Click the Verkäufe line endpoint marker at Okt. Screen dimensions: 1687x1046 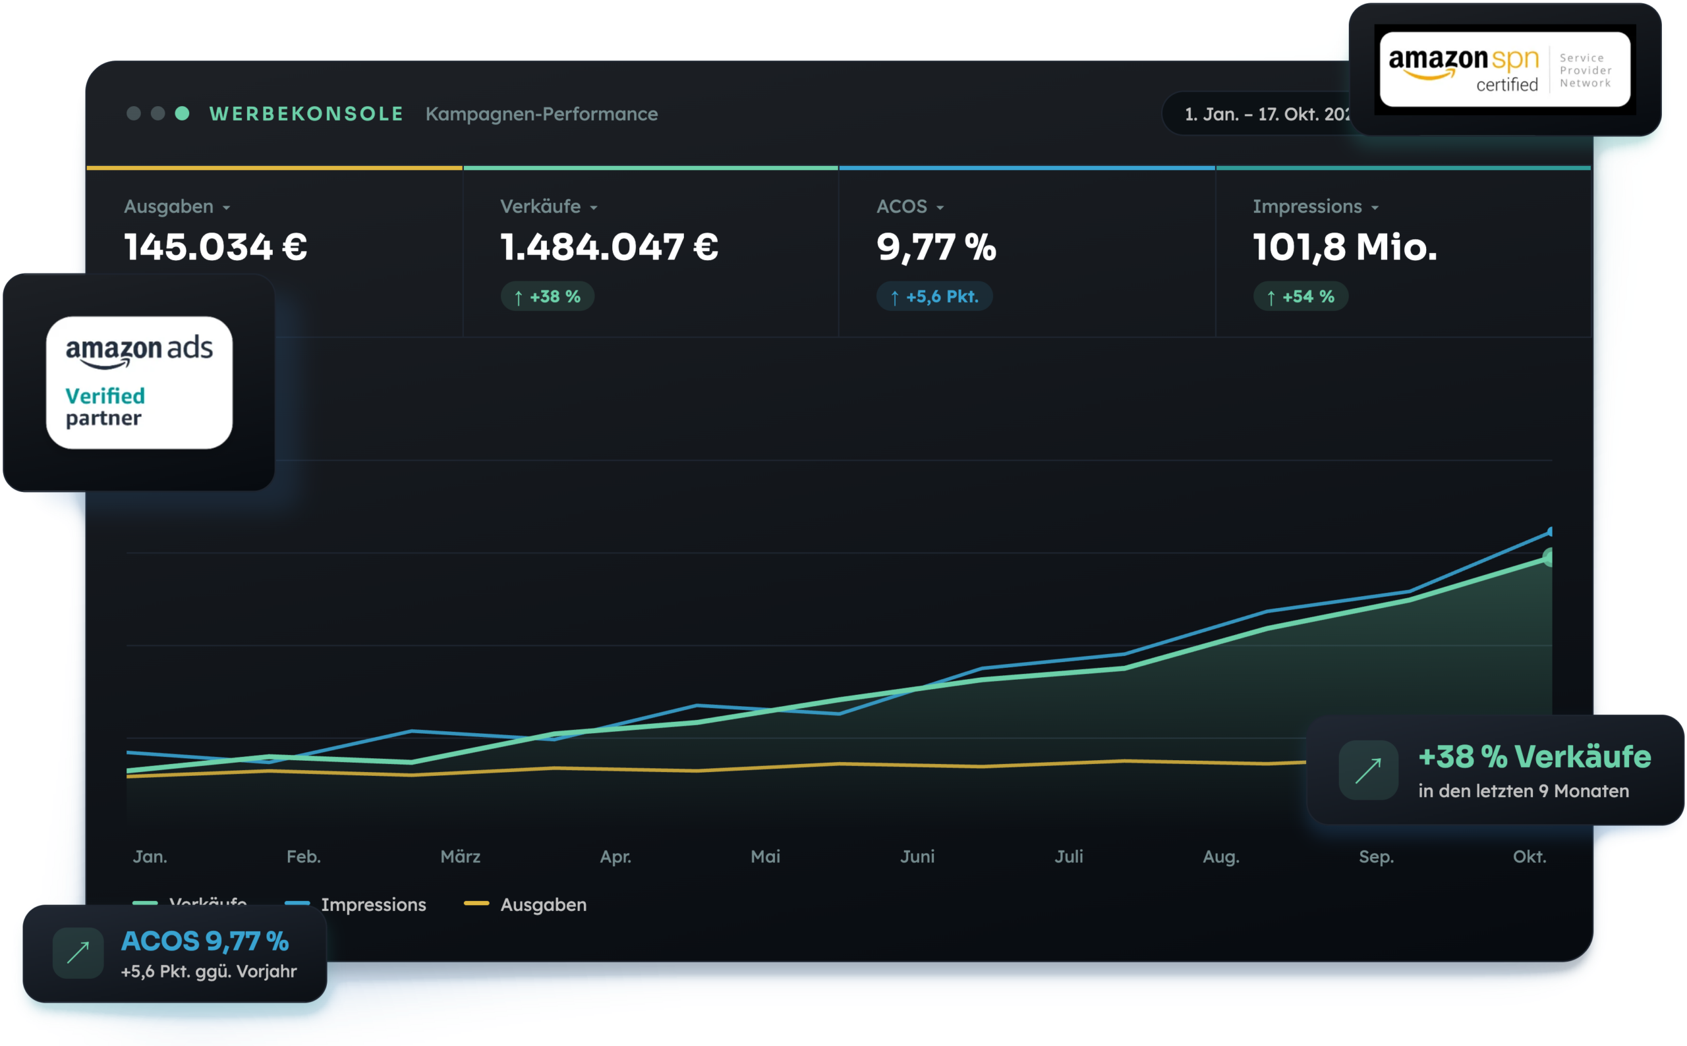click(1549, 557)
